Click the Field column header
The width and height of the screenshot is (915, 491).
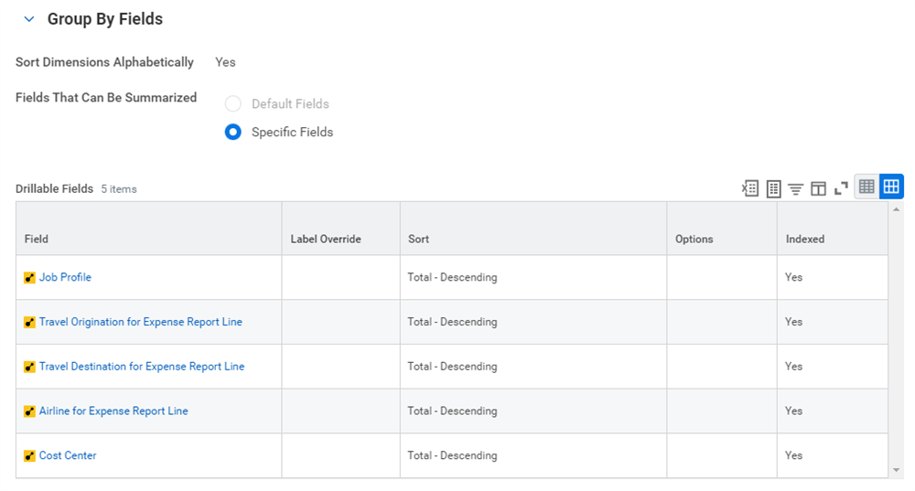point(149,229)
